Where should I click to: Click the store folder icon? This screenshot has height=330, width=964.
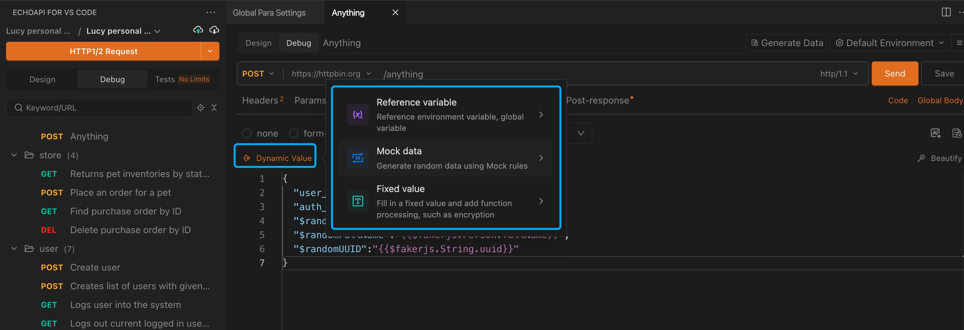click(29, 155)
